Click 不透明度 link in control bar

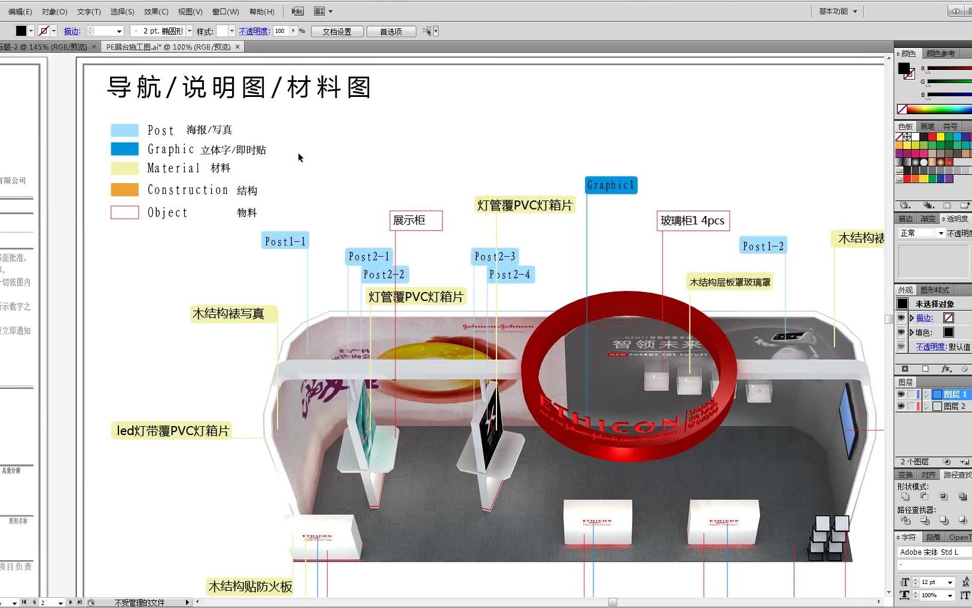coord(254,31)
